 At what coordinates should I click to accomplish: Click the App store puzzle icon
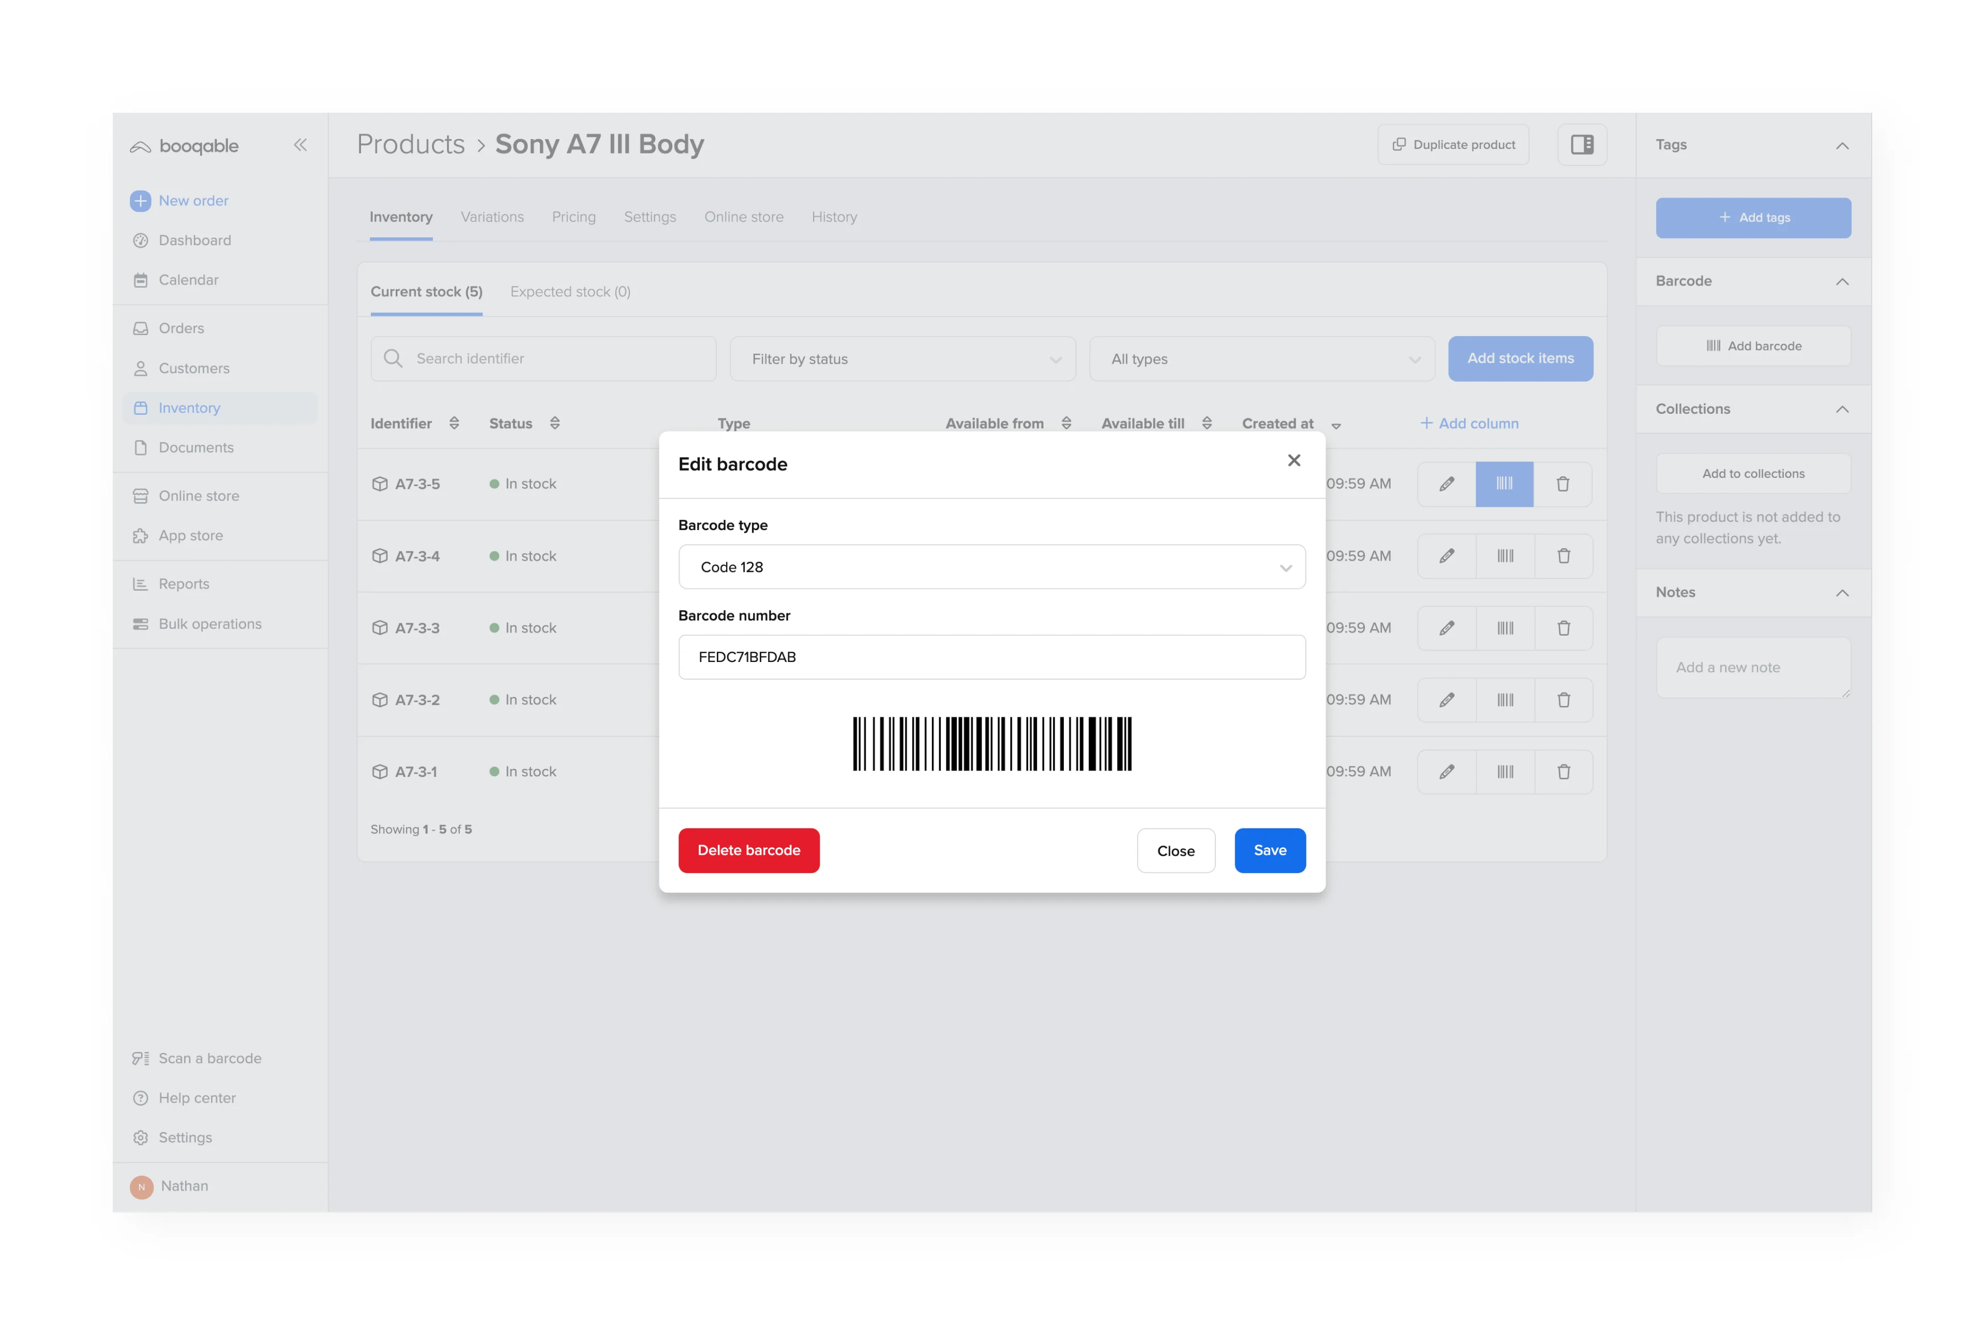[140, 536]
